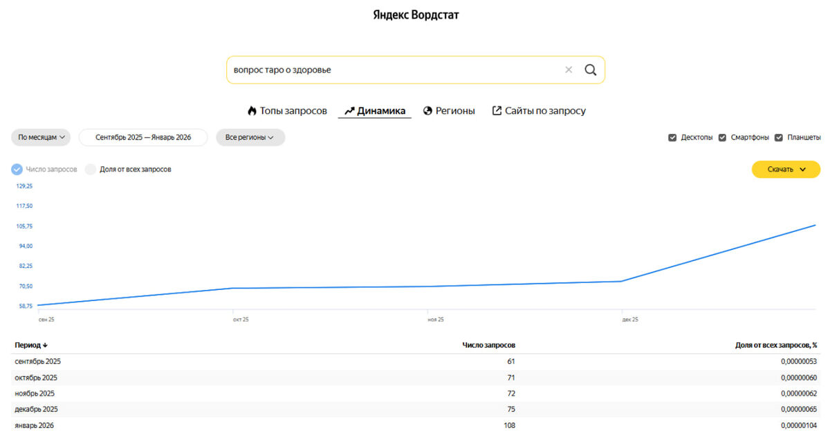
Task: Click the external link icon of Сайты по запросу
Action: pos(497,110)
